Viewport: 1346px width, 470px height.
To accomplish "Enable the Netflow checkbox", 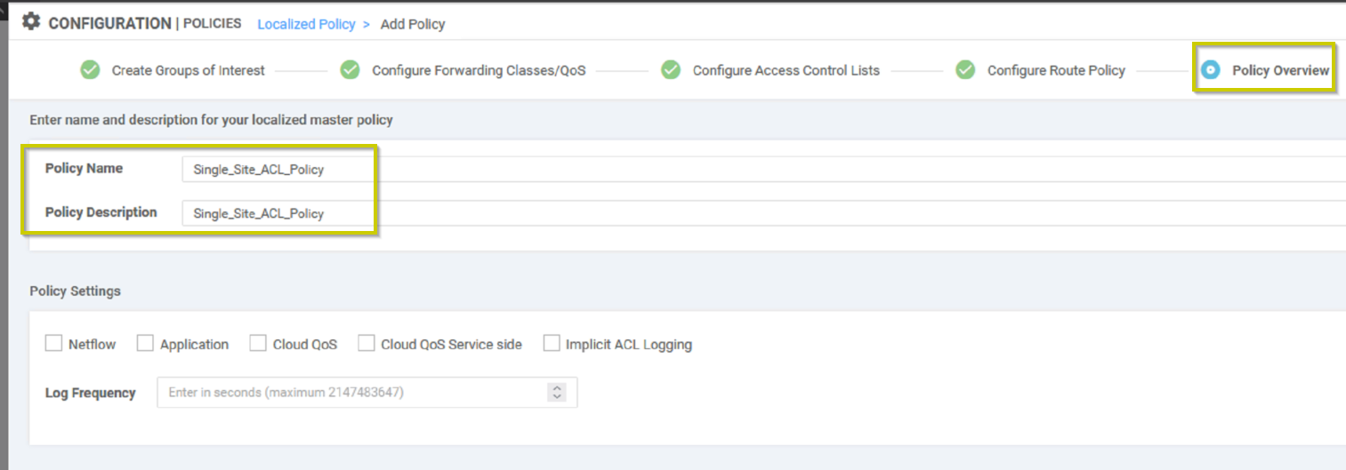I will tap(53, 343).
